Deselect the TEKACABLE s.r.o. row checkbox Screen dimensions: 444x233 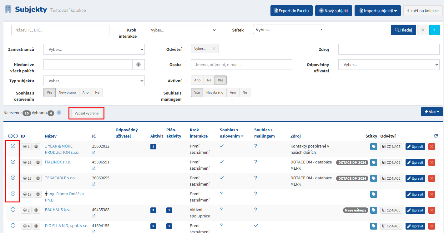(13, 178)
